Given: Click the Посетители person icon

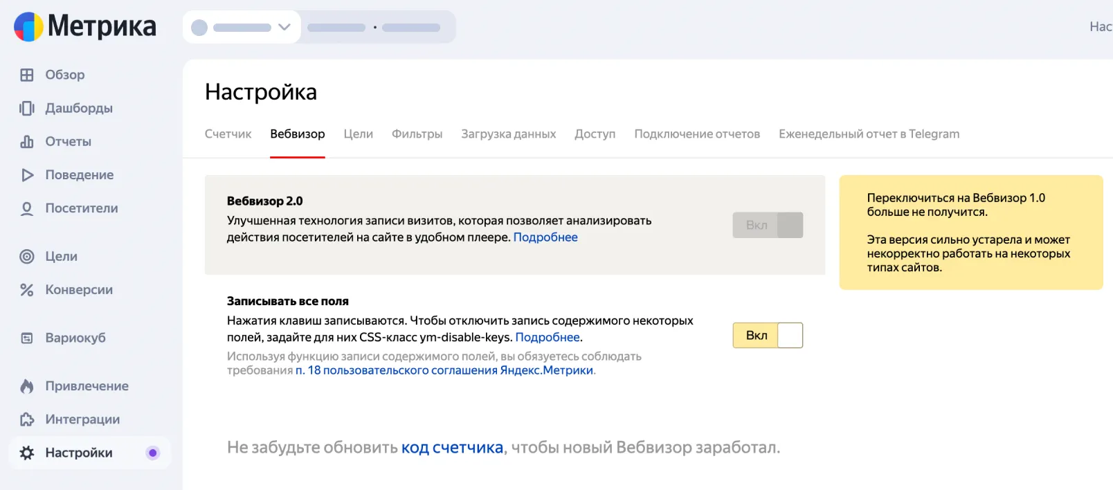Looking at the screenshot, I should (x=27, y=208).
